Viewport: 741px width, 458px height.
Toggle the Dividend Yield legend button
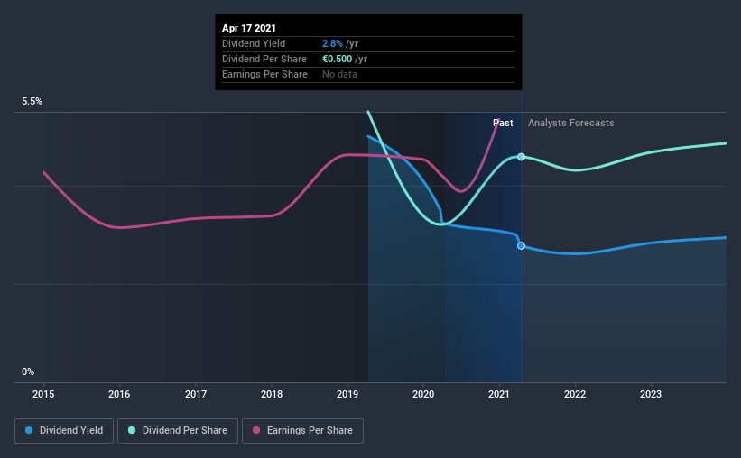[x=64, y=431]
